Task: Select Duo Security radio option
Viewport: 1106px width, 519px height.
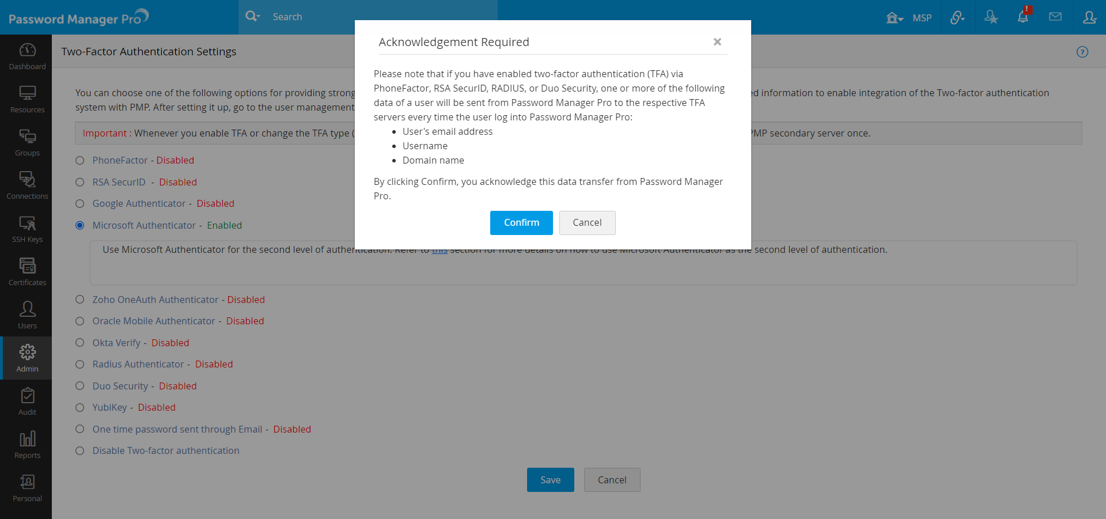Action: (80, 386)
